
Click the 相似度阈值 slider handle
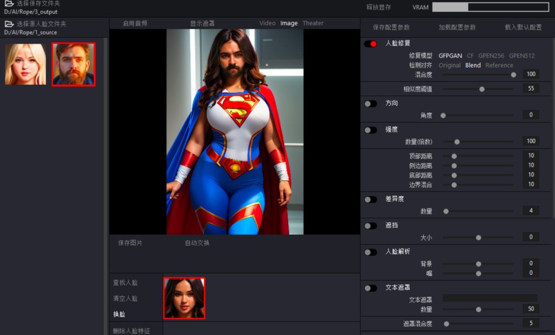(482, 89)
